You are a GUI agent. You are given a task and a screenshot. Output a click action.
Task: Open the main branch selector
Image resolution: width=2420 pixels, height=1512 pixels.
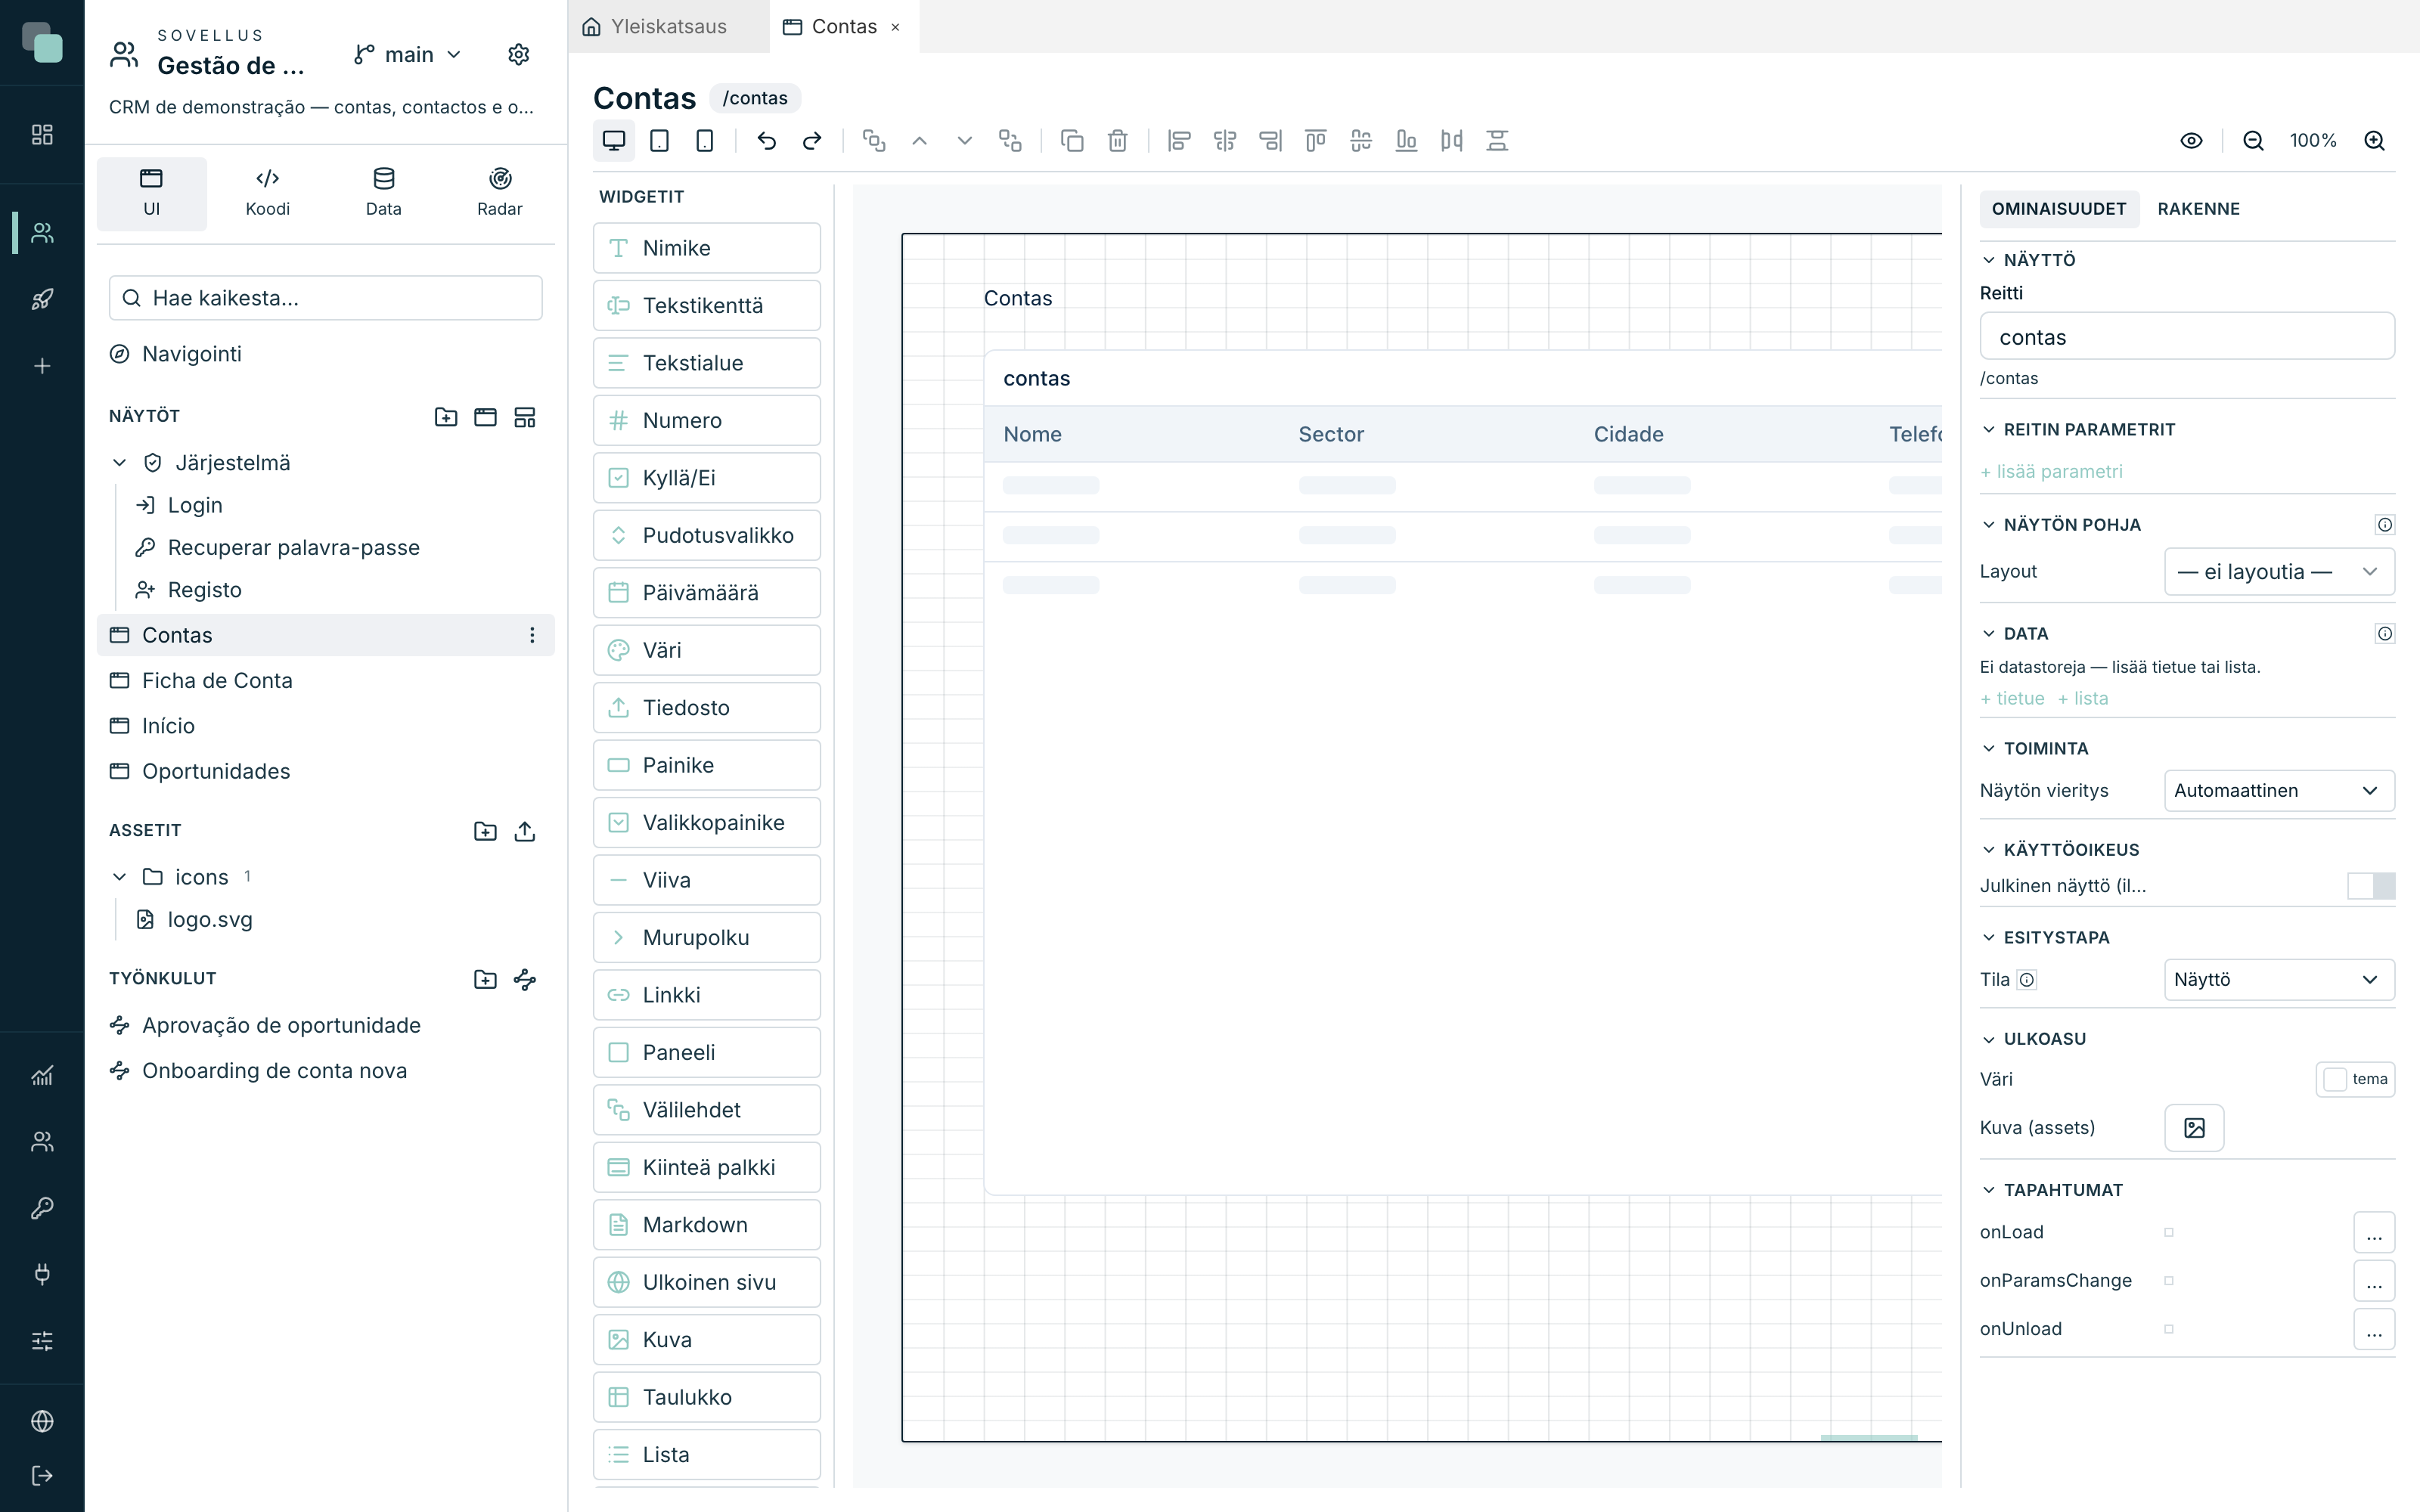click(408, 54)
